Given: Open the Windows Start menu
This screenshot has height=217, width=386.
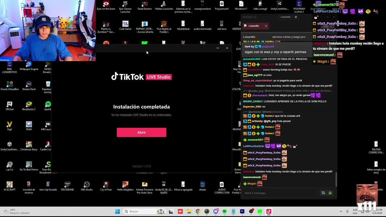Looking at the screenshot, I should (117, 212).
